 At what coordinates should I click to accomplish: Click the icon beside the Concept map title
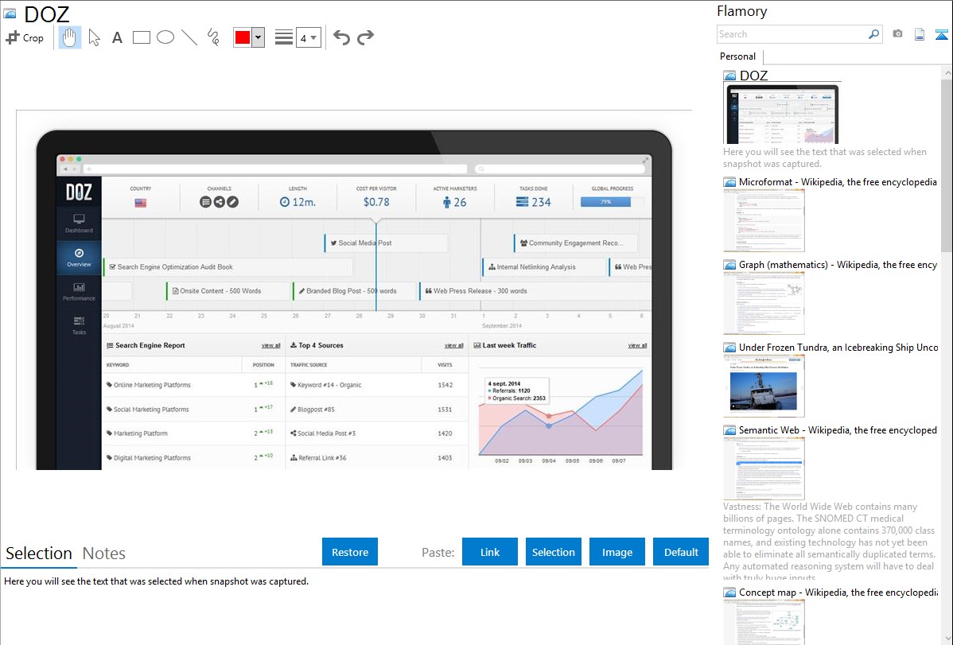click(729, 593)
